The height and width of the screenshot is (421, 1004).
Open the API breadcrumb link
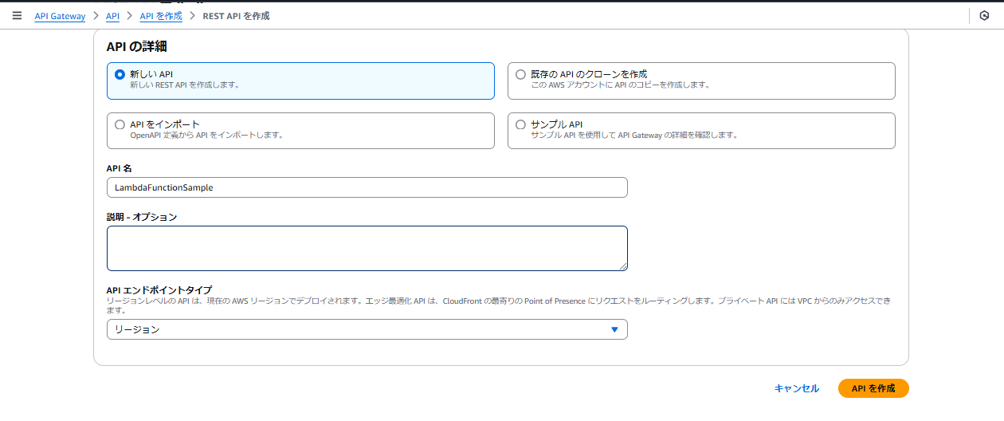click(112, 16)
